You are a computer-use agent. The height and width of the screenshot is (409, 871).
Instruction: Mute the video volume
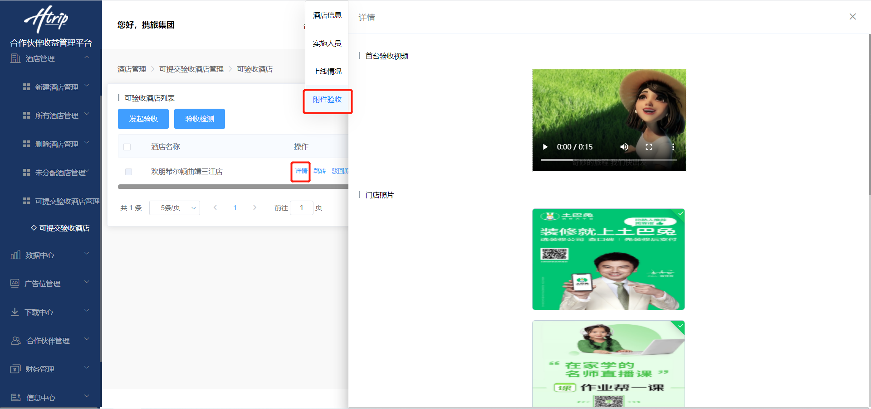[624, 147]
